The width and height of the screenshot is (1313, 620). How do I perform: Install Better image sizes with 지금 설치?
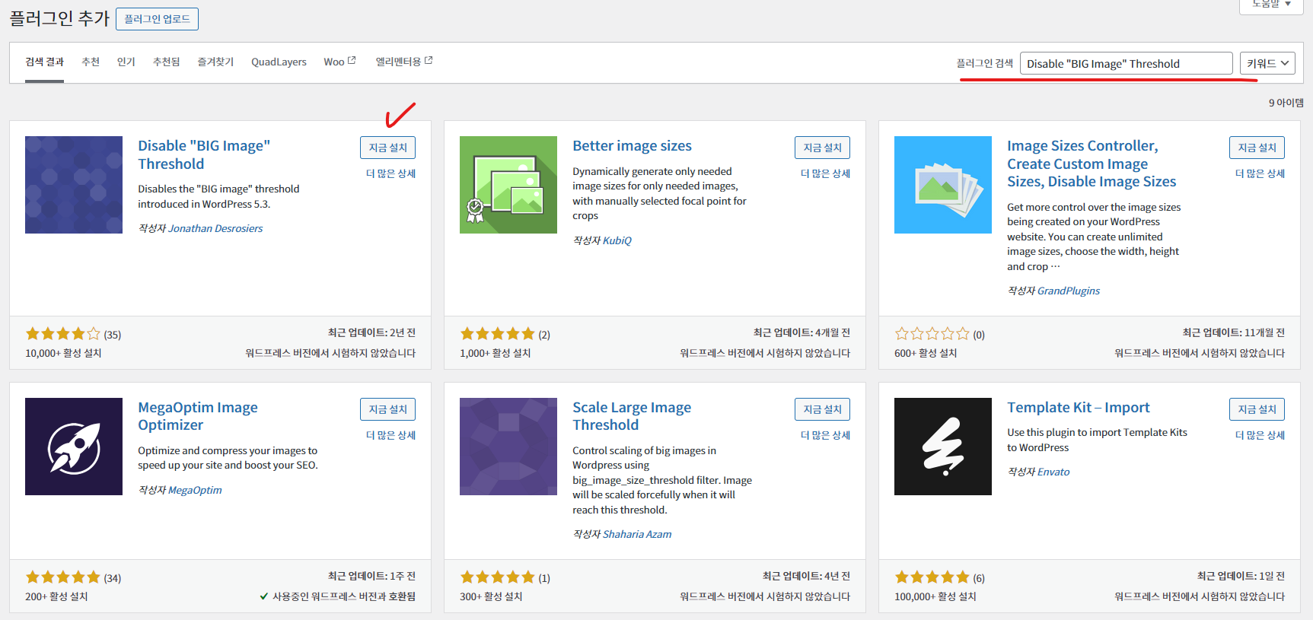click(x=822, y=148)
